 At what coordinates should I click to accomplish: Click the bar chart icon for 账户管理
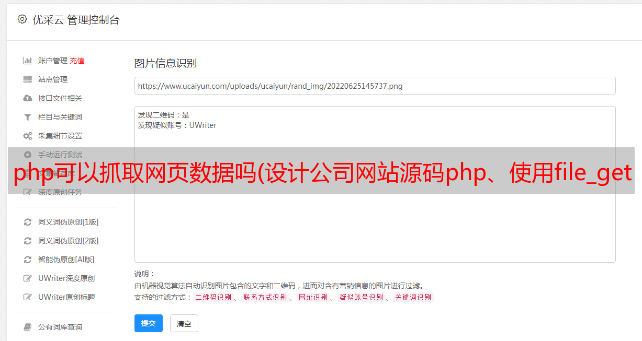point(28,61)
